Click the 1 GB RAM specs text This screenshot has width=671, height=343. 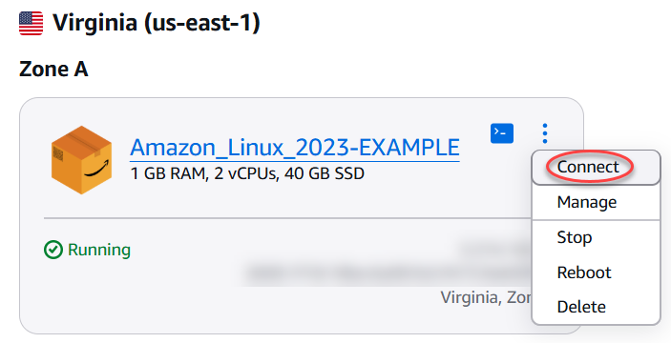pyautogui.click(x=247, y=173)
